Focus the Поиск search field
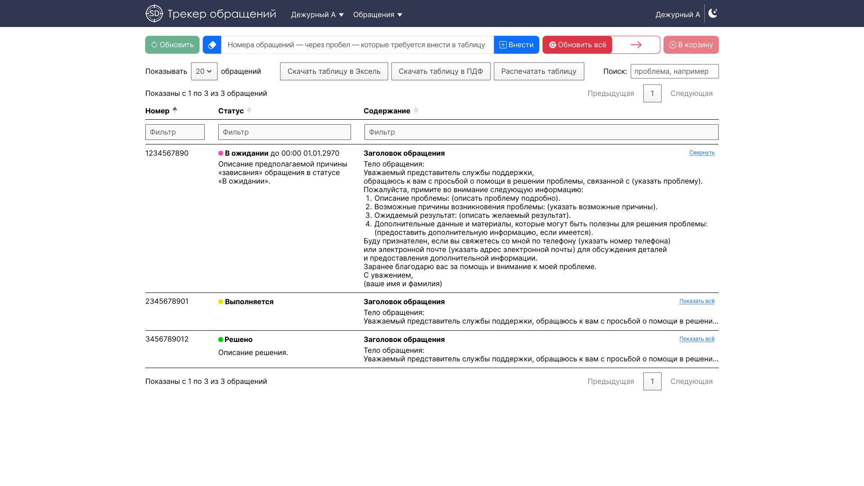Screen dimensions: 864x486 coord(674,72)
